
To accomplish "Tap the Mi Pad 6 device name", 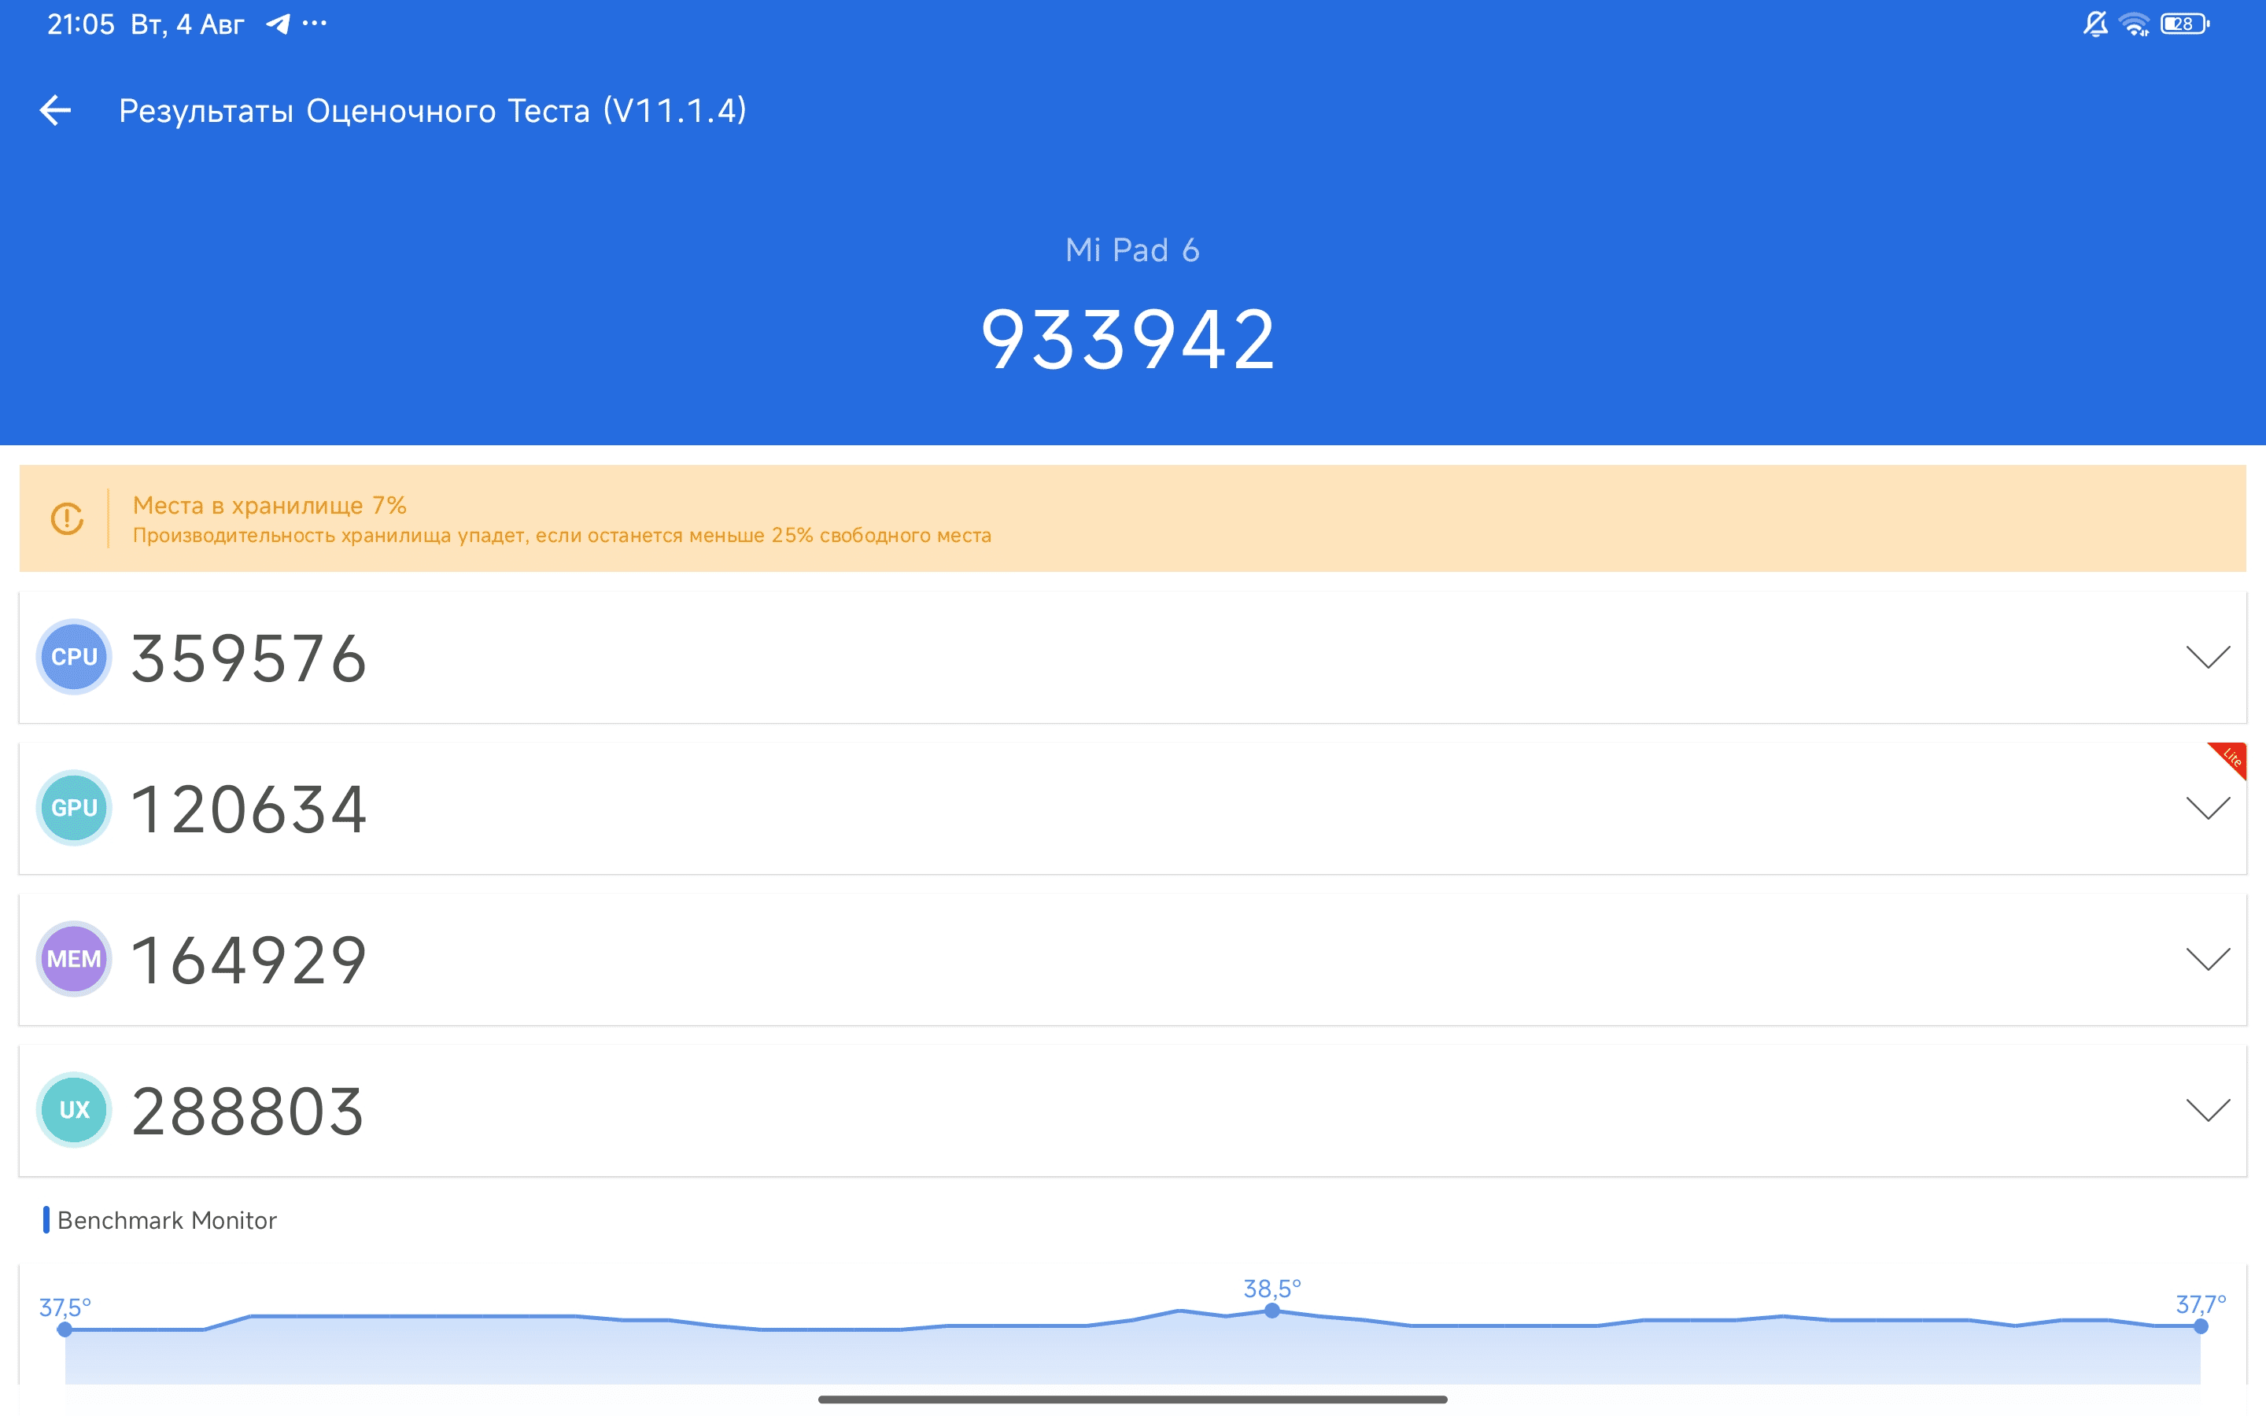I will 1132,250.
